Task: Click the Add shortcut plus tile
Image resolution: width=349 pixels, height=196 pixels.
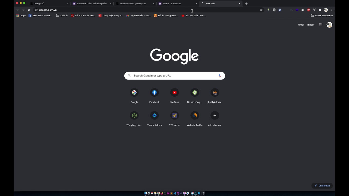Action: (x=215, y=119)
